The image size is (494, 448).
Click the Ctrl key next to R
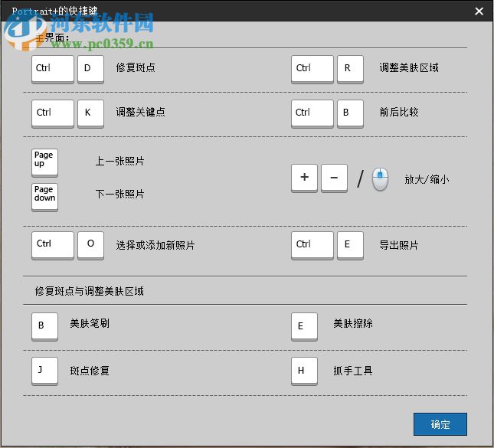click(x=312, y=70)
